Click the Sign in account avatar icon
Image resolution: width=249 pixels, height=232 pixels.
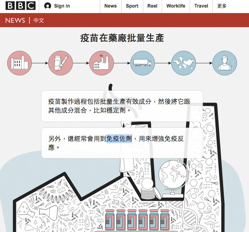(48, 6)
